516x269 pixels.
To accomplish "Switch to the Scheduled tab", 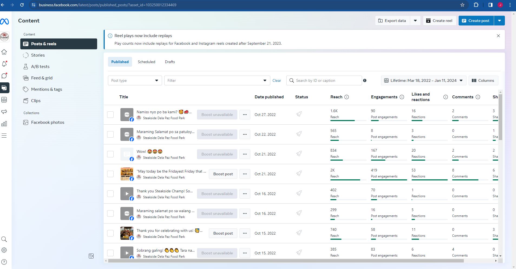I will (x=146, y=62).
